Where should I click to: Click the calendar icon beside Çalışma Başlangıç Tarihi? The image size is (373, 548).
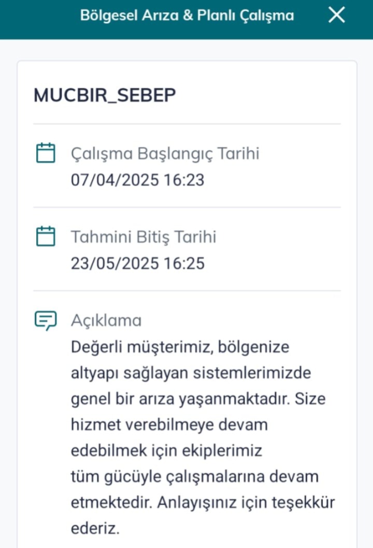pyautogui.click(x=46, y=153)
